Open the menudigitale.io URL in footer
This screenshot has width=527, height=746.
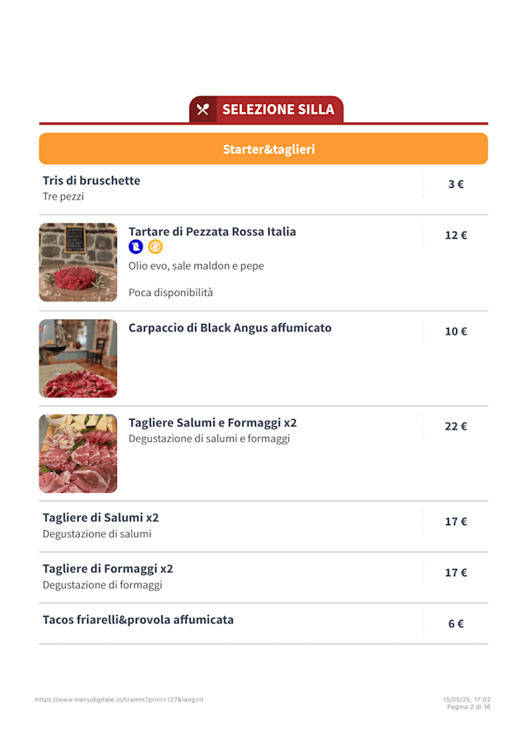[x=119, y=700]
